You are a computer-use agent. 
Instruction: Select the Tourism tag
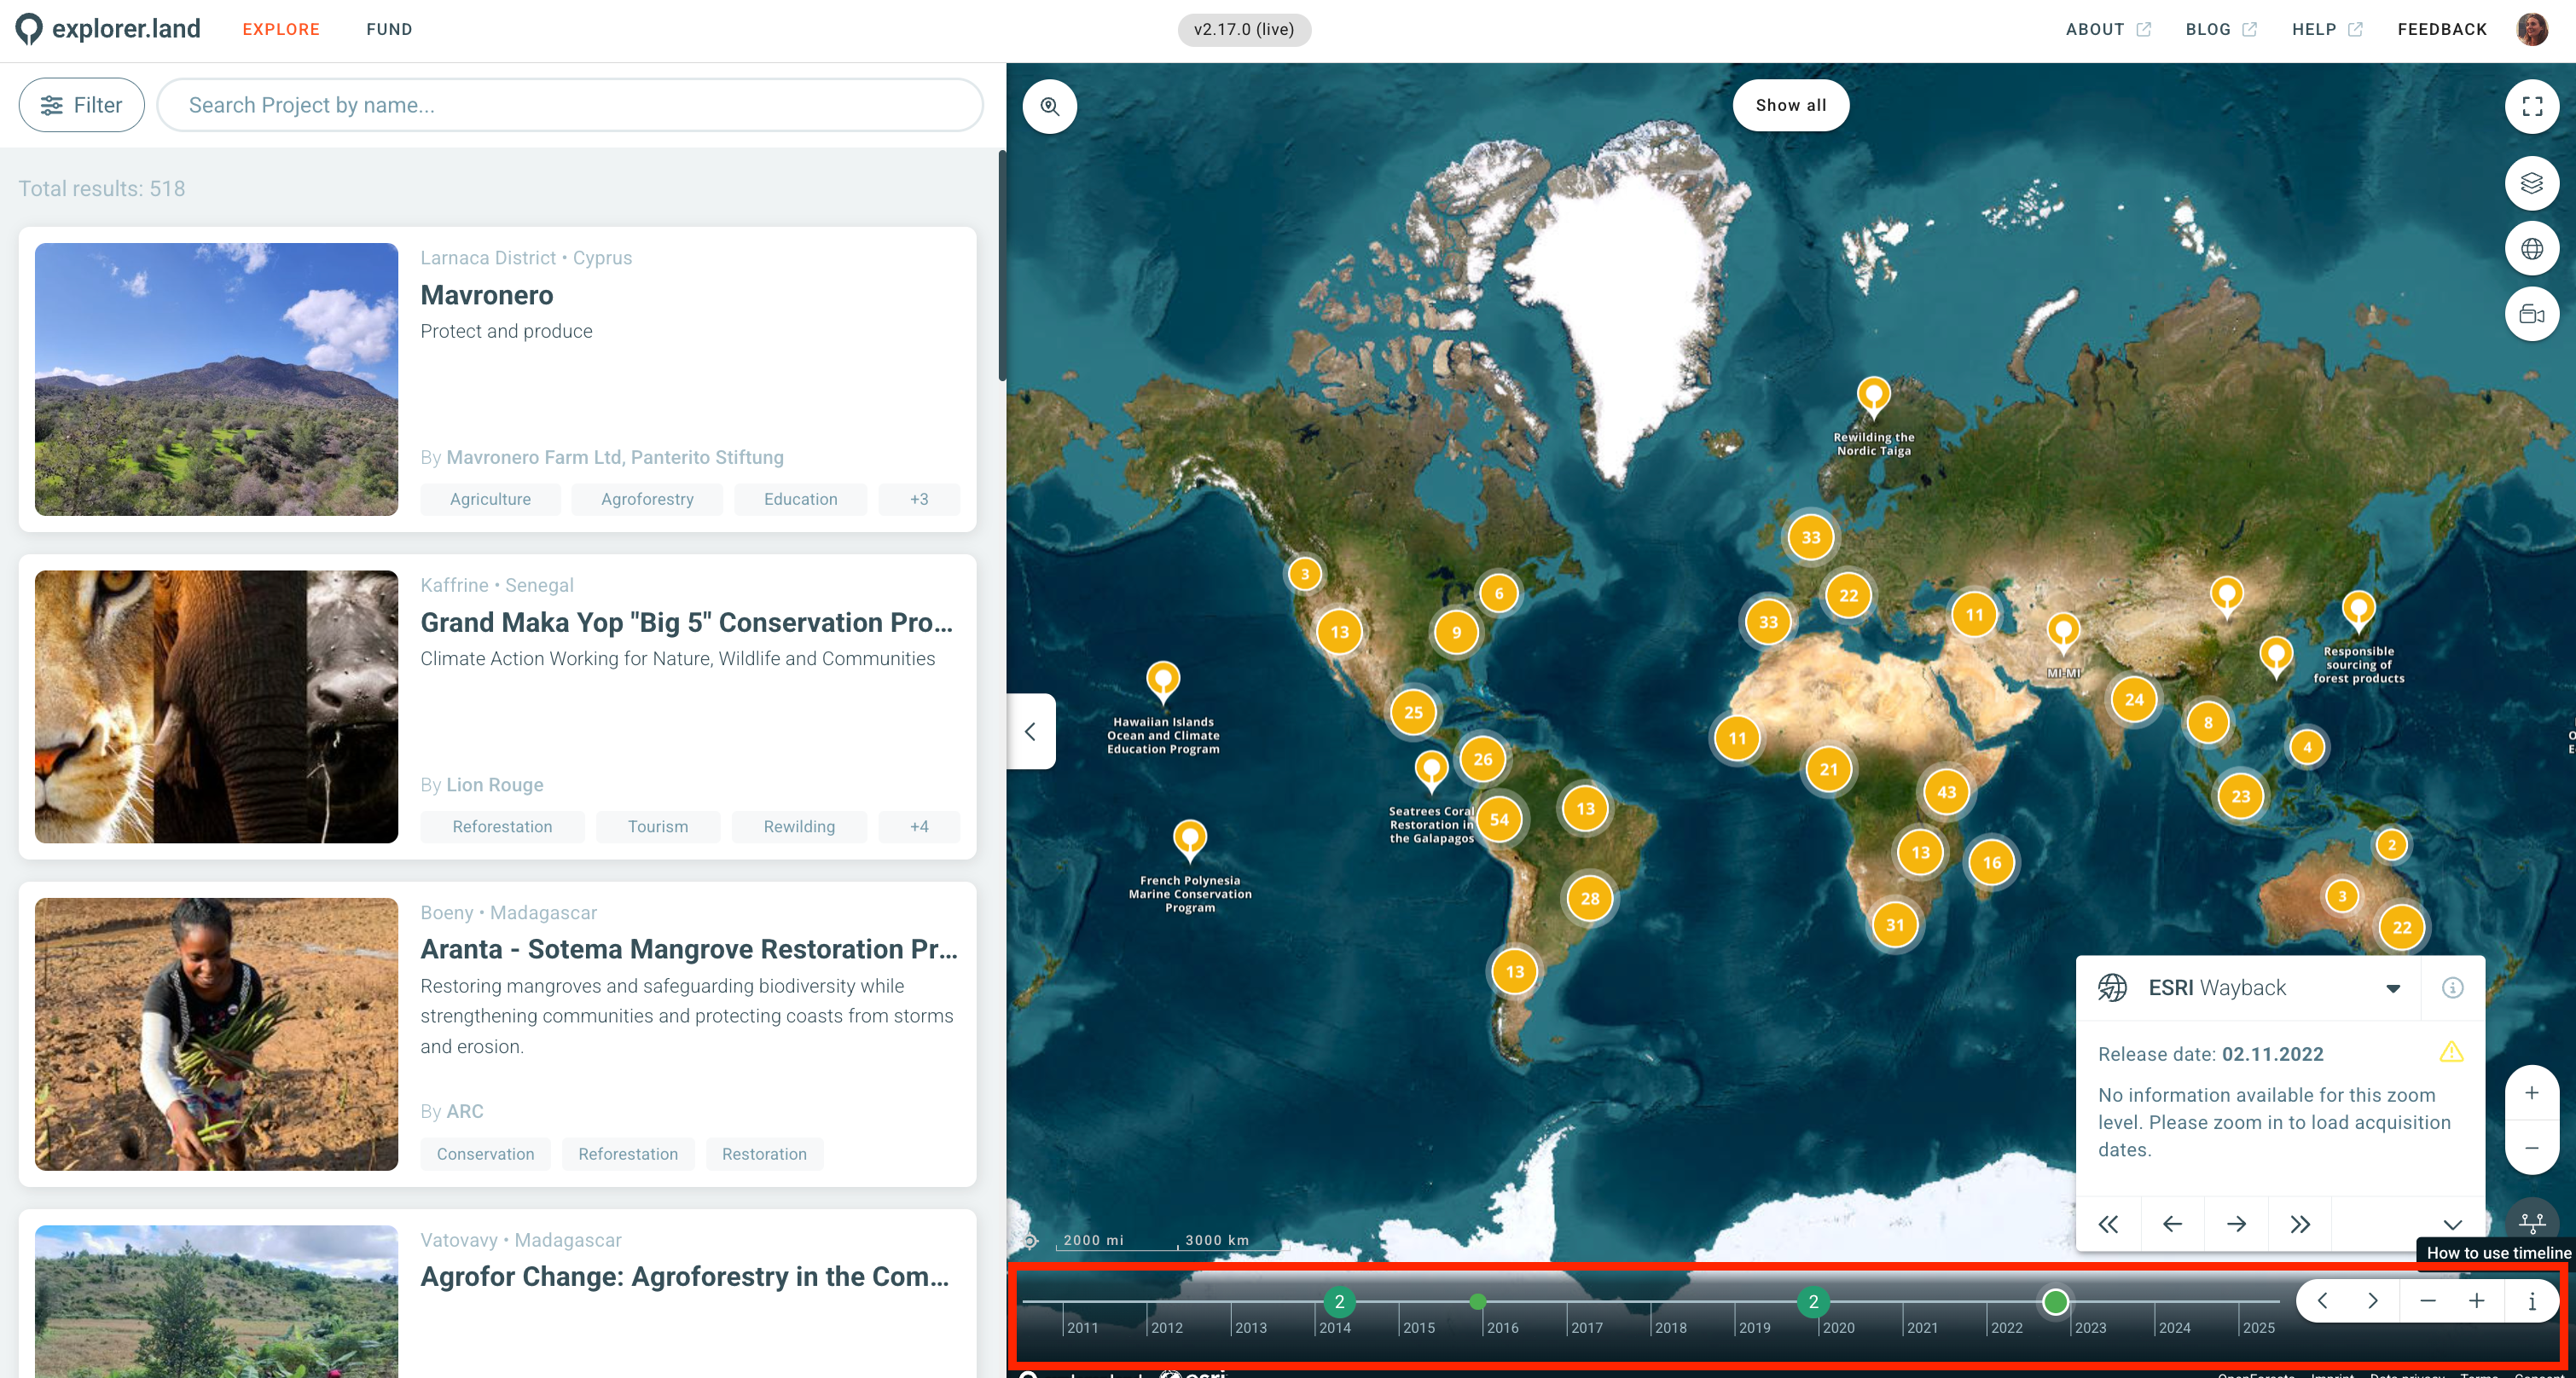[x=657, y=826]
